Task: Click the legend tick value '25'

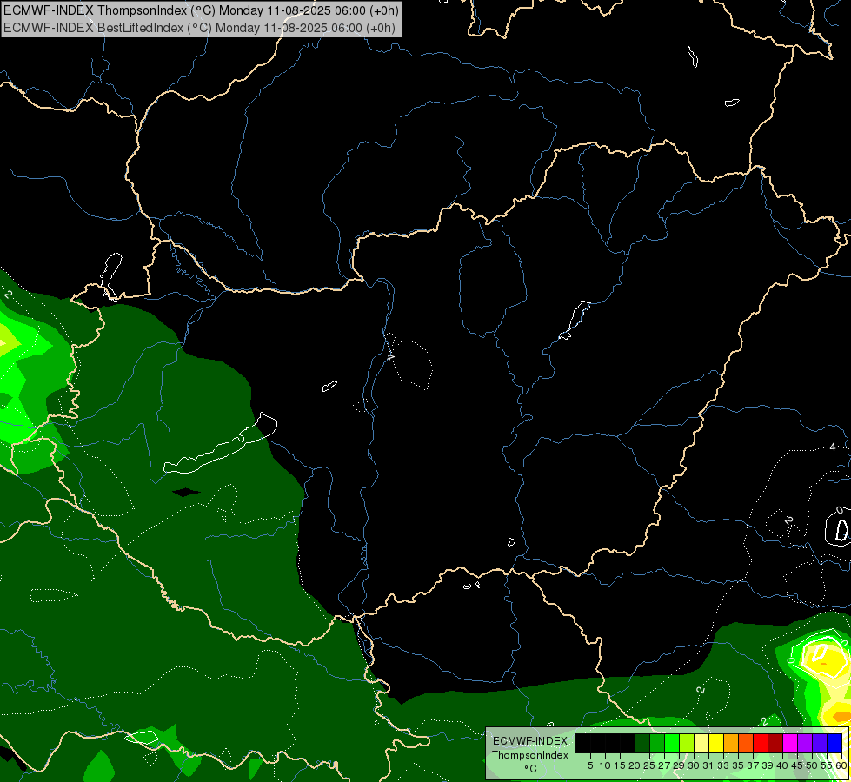Action: point(649,765)
